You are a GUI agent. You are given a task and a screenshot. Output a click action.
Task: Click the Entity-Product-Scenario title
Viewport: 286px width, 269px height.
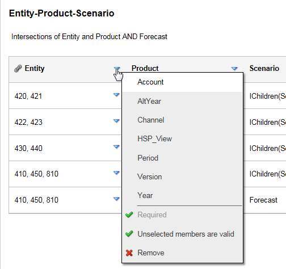pos(62,14)
